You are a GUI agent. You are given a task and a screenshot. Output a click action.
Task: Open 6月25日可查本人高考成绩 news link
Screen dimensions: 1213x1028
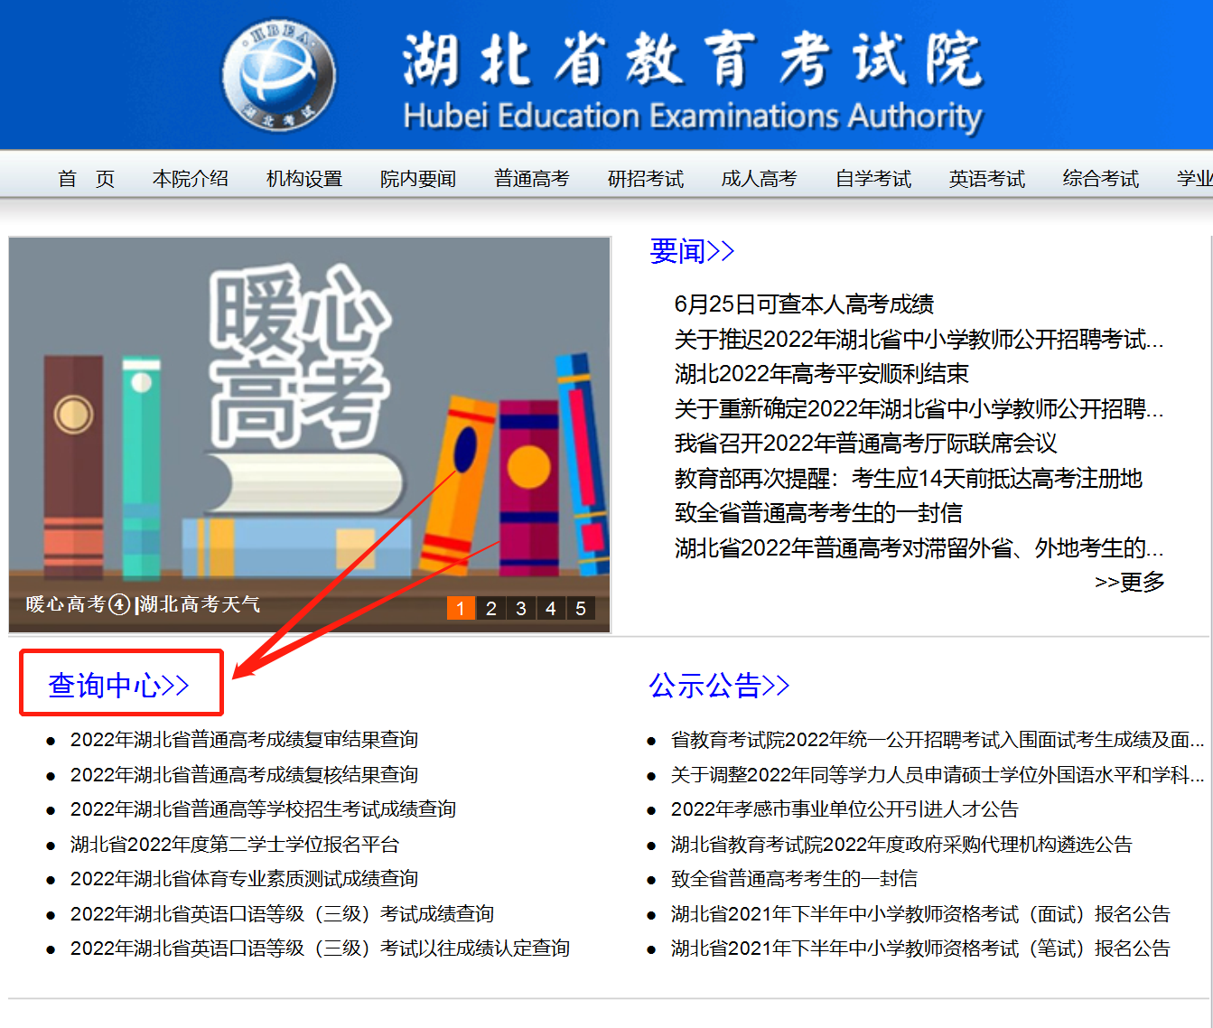click(x=804, y=304)
